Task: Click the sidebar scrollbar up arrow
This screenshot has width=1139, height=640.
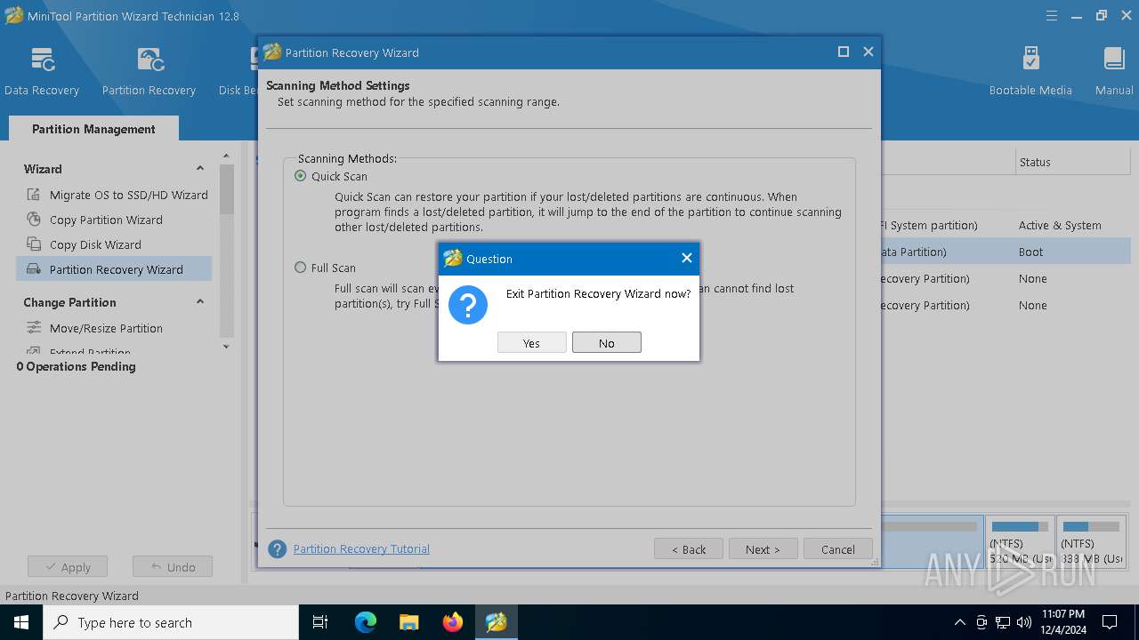Action: [226, 156]
